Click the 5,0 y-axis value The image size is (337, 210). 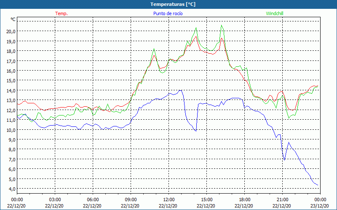coord(12,179)
